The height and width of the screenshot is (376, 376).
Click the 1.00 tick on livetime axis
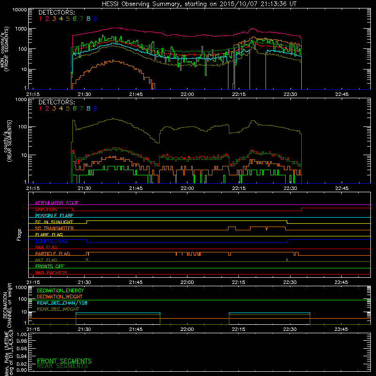22,335
